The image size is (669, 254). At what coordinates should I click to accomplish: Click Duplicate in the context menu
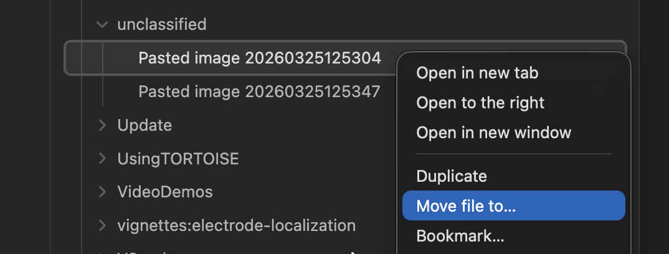pyautogui.click(x=451, y=176)
